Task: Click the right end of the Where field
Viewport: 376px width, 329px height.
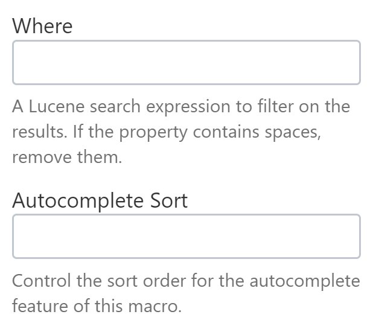Action: (354, 62)
